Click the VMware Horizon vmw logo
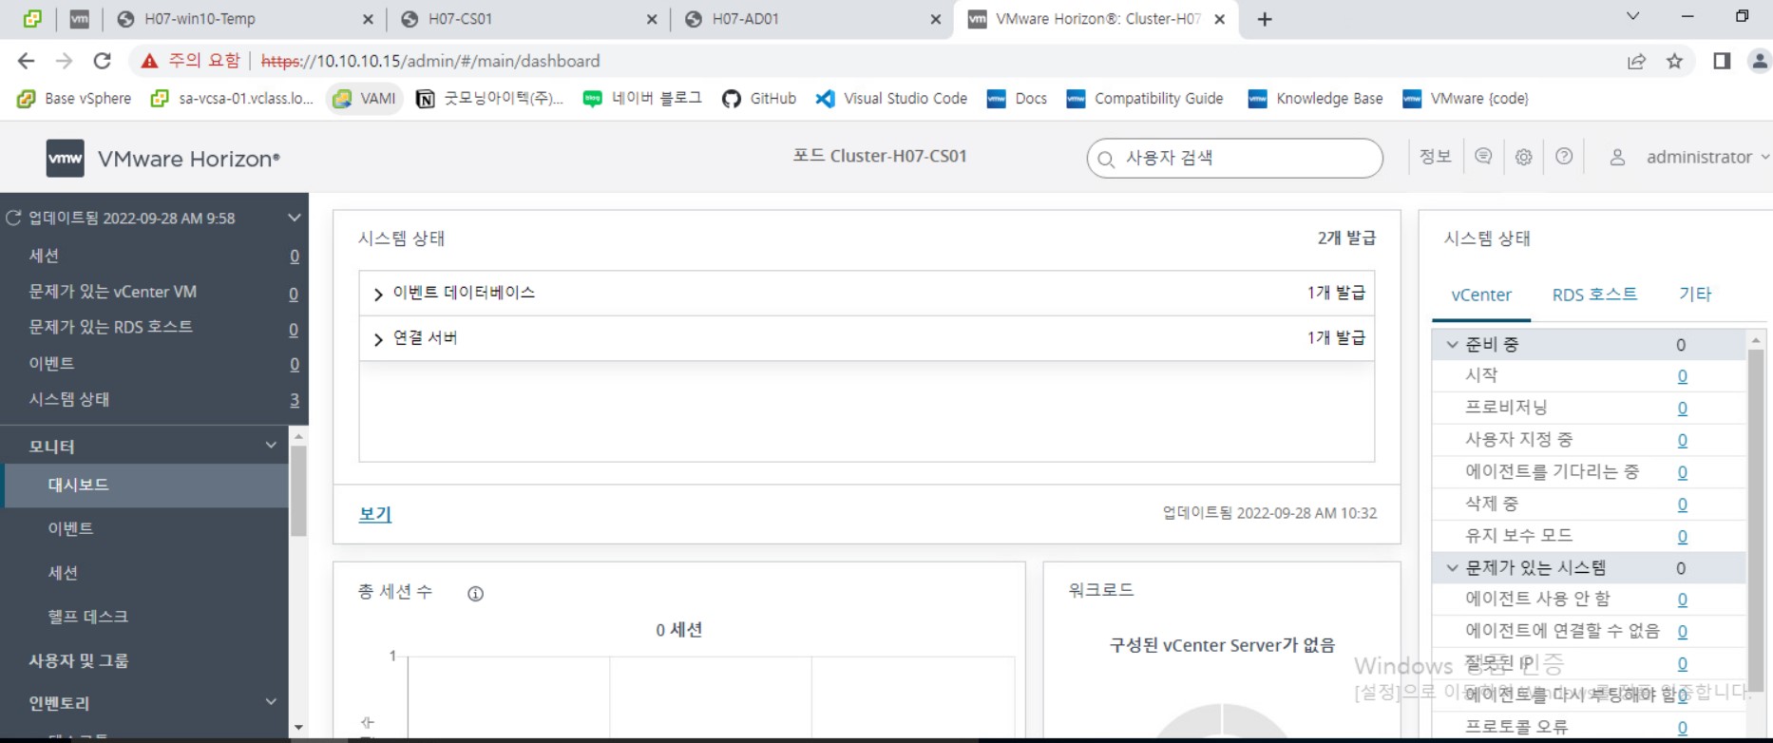 (65, 158)
